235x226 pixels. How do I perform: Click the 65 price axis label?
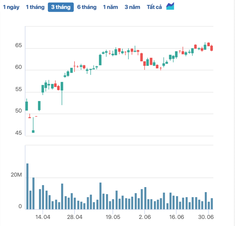pos(18,45)
